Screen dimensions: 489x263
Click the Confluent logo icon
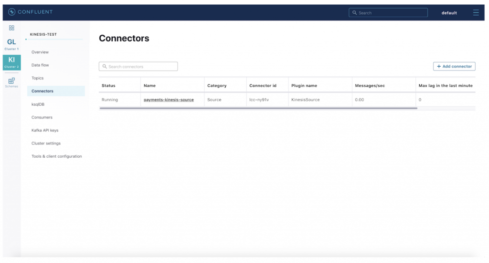point(11,12)
